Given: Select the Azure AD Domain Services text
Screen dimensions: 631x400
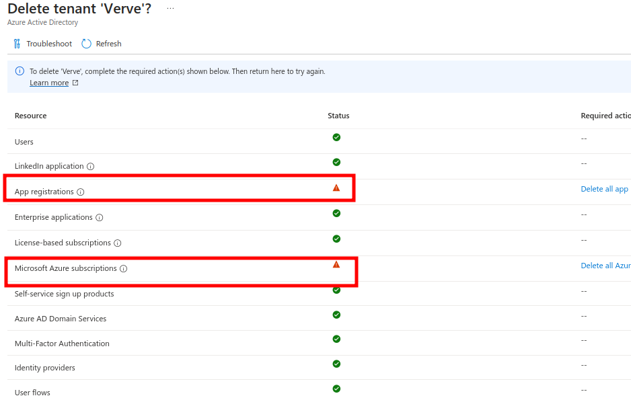Looking at the screenshot, I should click(x=61, y=319).
